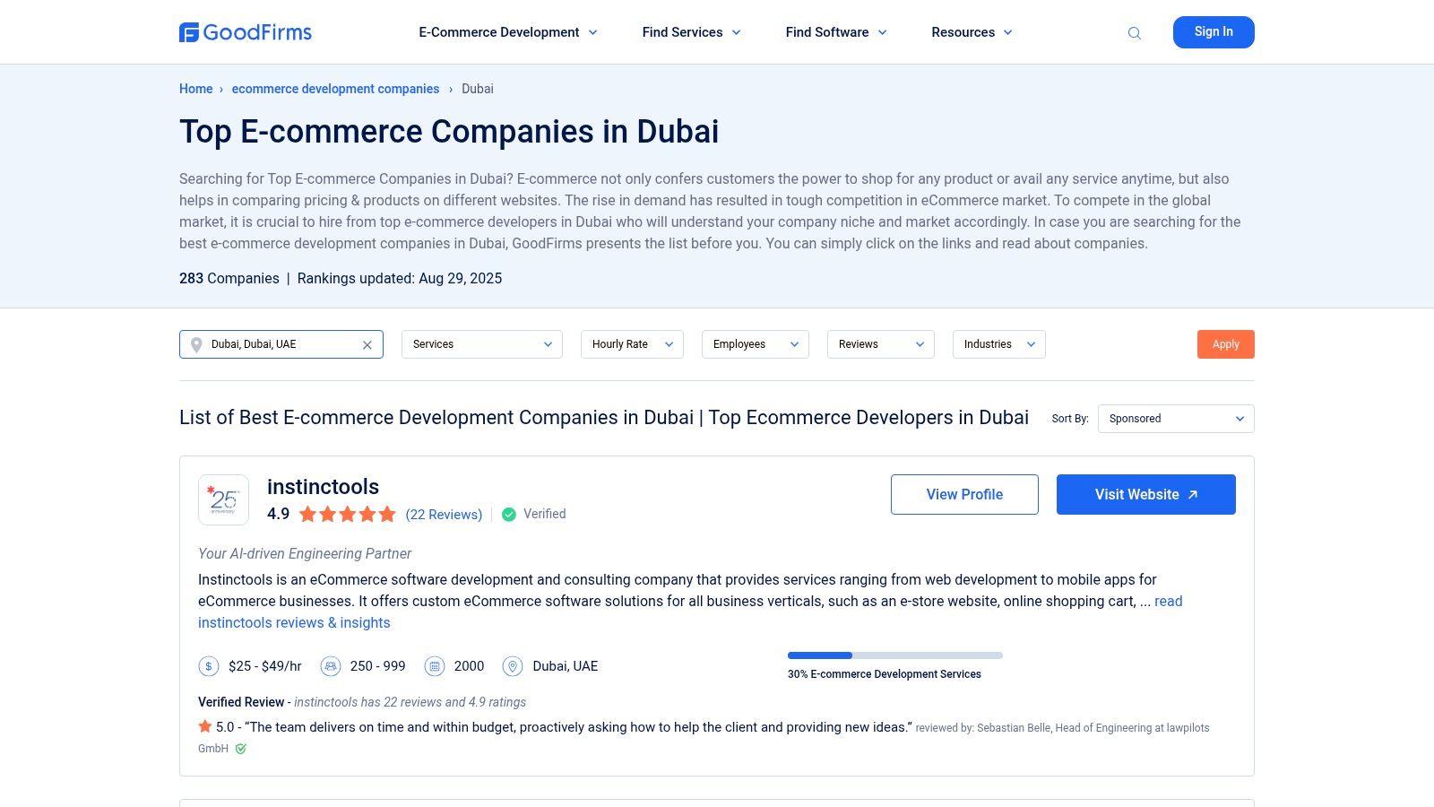1434x807 pixels.
Task: Click the founding year calendar icon beside 2000
Action: coord(436,666)
